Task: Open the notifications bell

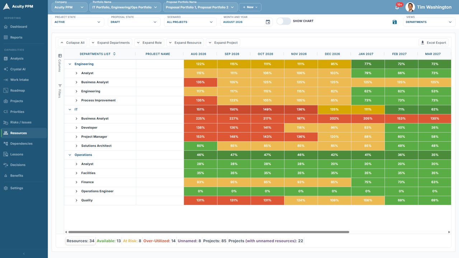Action: click(397, 7)
